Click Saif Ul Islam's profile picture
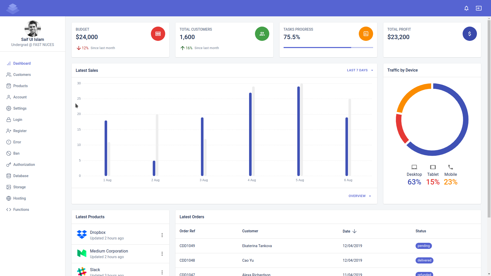491x276 pixels. pyautogui.click(x=32, y=29)
